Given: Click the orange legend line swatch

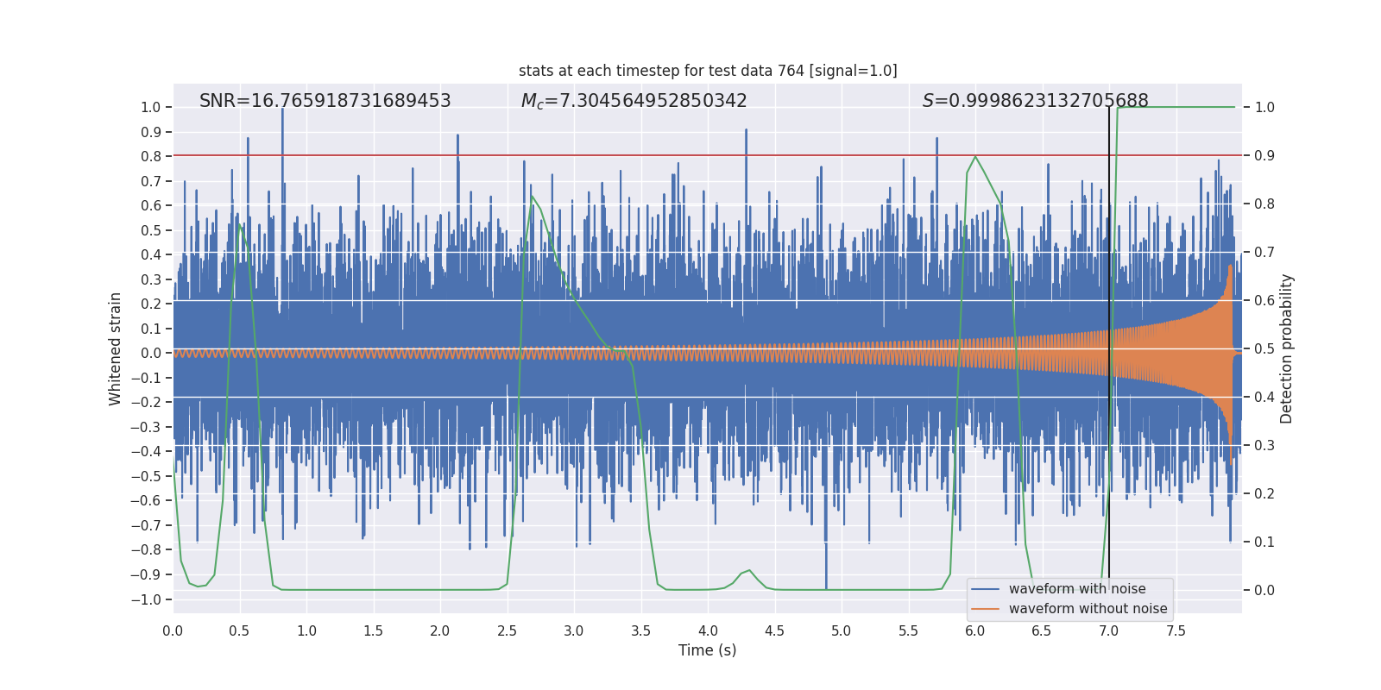Looking at the screenshot, I should (986, 609).
